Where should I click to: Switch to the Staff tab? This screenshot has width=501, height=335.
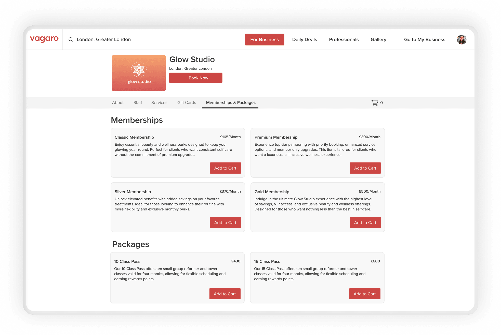click(x=138, y=103)
